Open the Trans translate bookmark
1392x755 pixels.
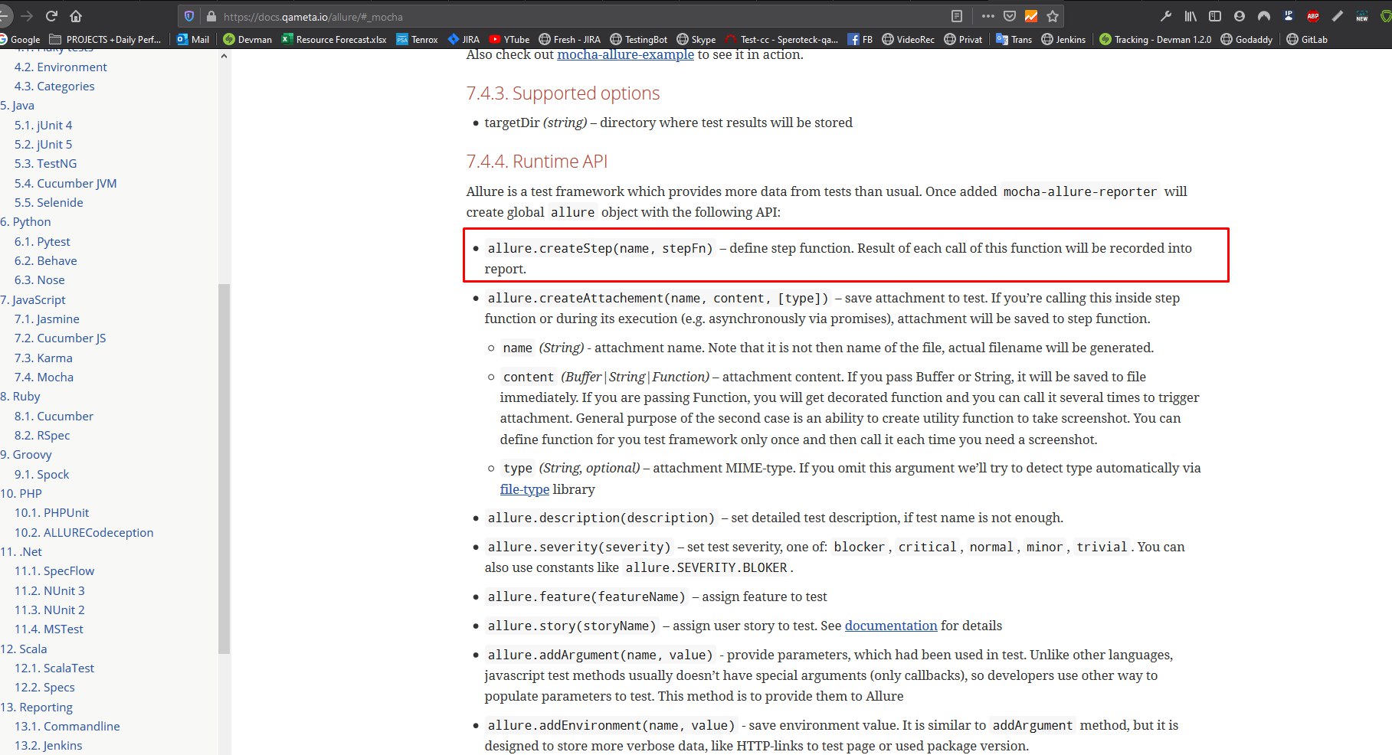1014,39
